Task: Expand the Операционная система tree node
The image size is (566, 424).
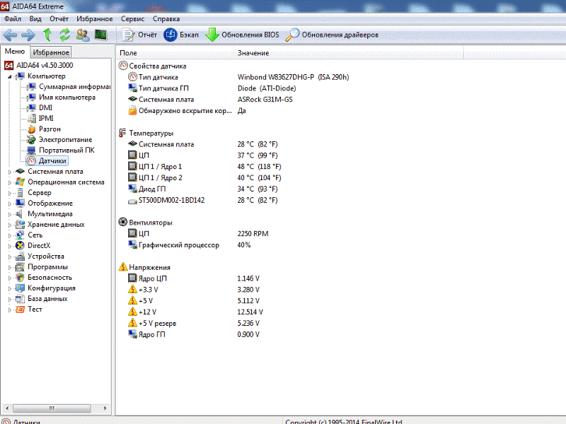Action: (x=10, y=182)
